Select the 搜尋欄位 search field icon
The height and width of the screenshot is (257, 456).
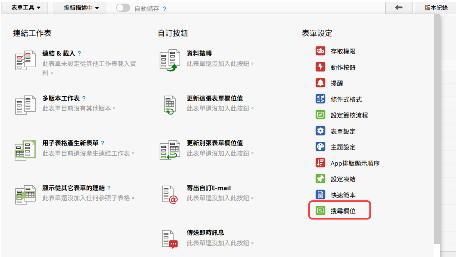click(320, 211)
